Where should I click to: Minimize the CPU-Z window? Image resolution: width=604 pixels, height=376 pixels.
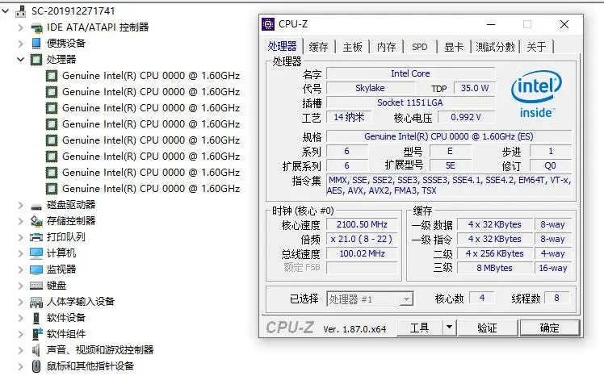pyautogui.click(x=491, y=24)
